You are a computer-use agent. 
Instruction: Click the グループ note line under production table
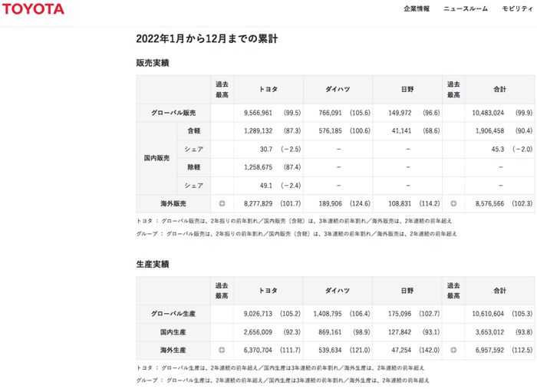click(282, 381)
